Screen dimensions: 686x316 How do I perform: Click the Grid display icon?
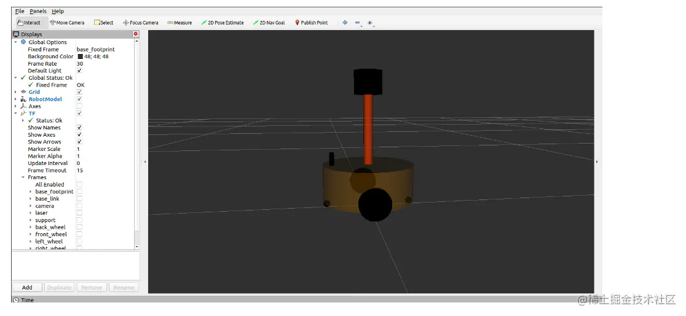pos(23,92)
